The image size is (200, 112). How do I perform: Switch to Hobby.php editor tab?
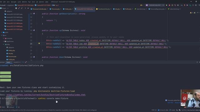click(x=68, y=9)
